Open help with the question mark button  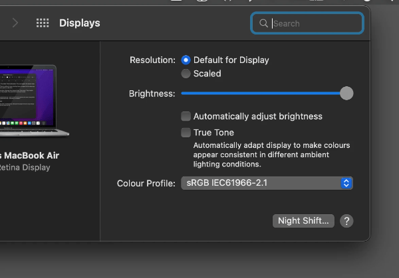tap(346, 221)
